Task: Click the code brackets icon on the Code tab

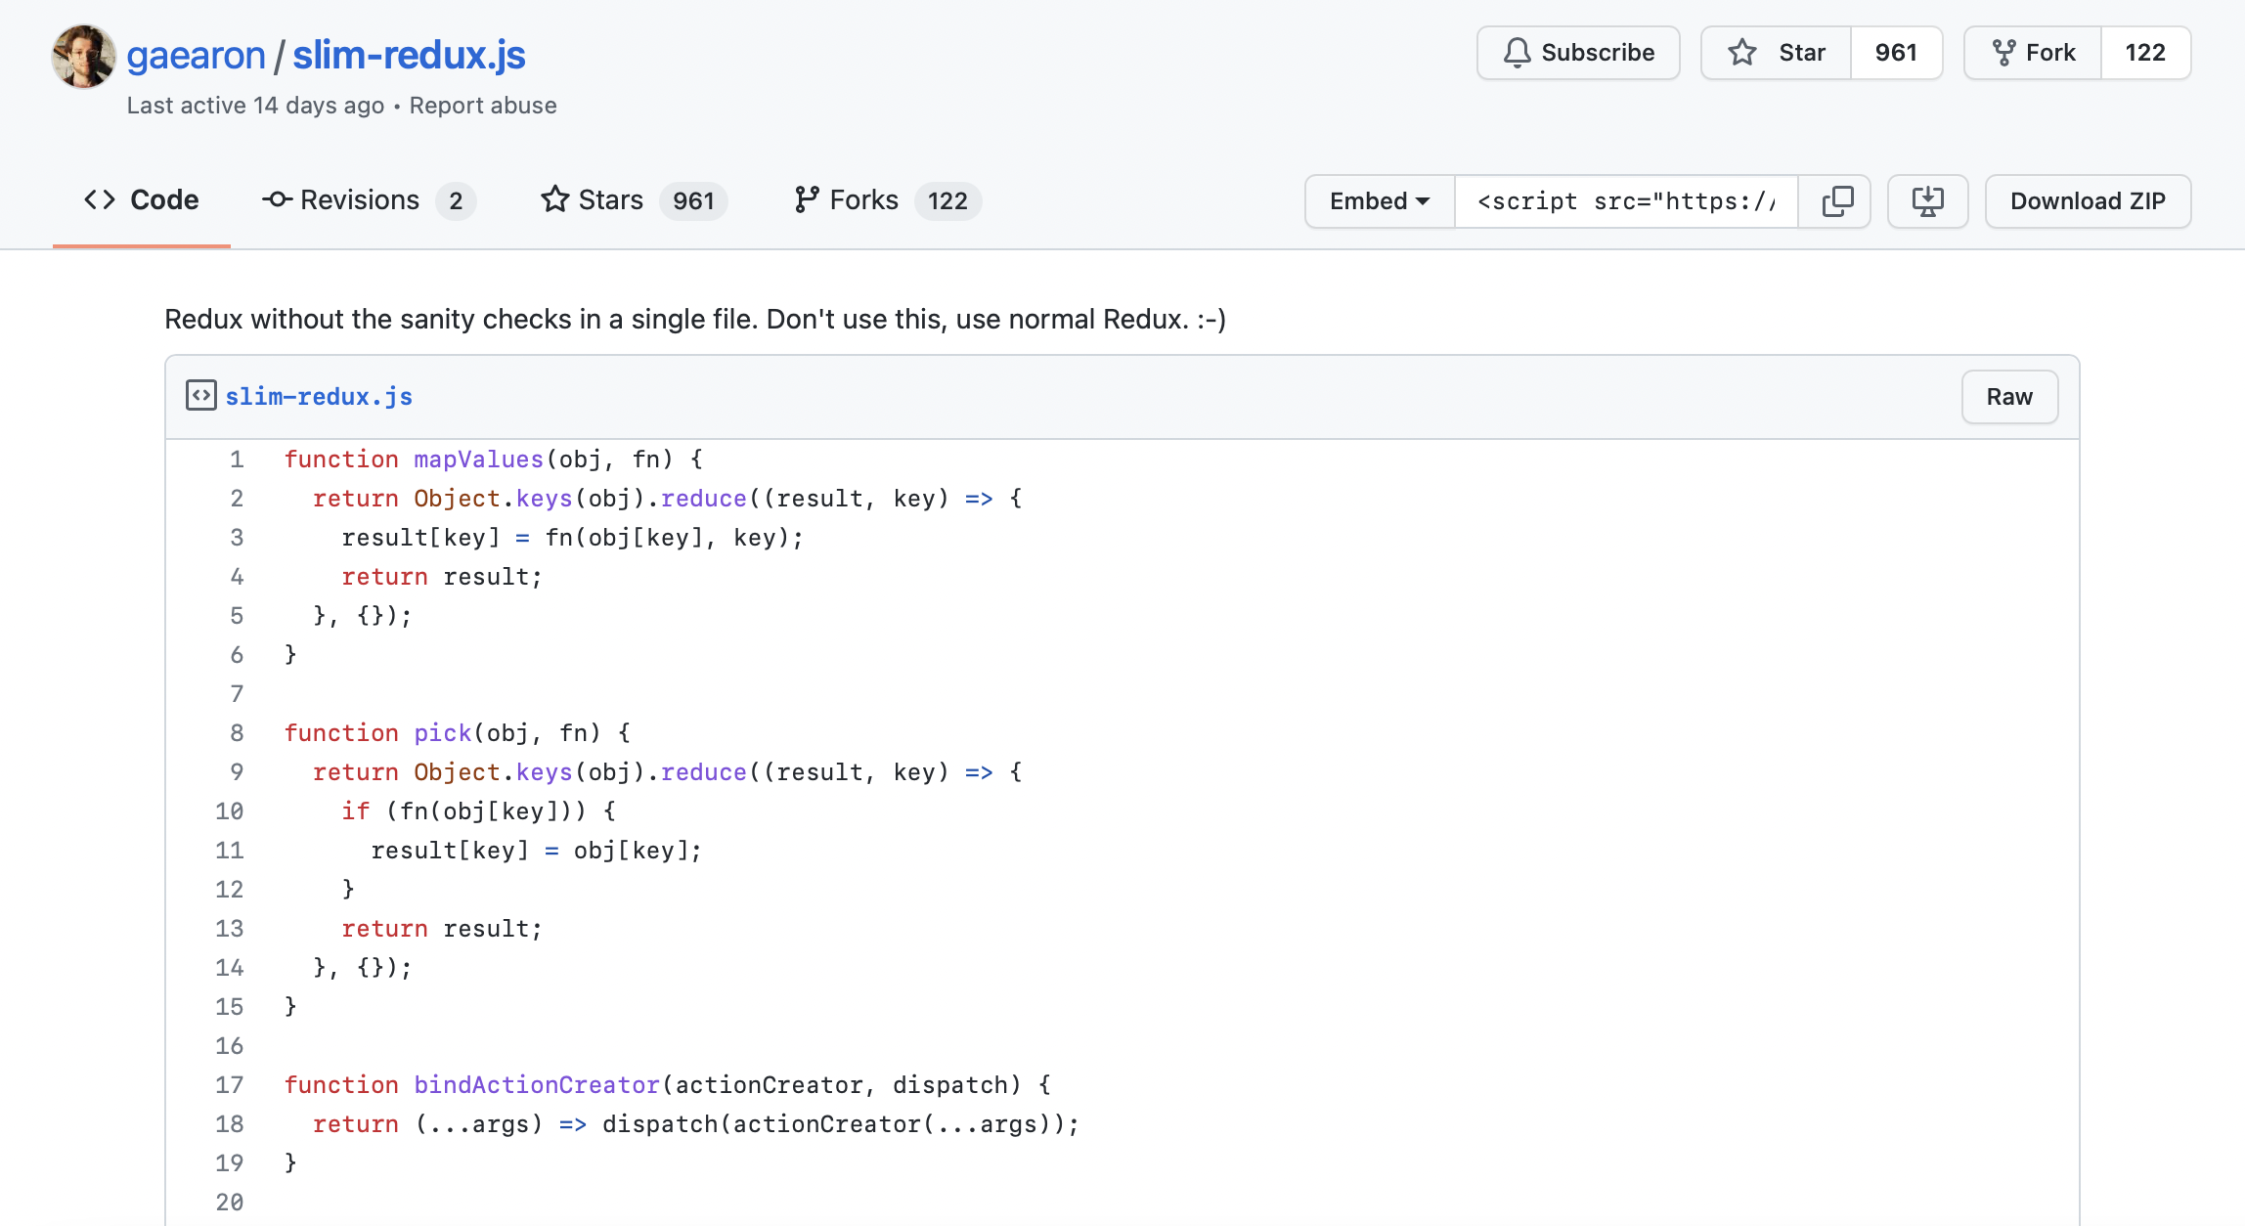Action: [100, 200]
